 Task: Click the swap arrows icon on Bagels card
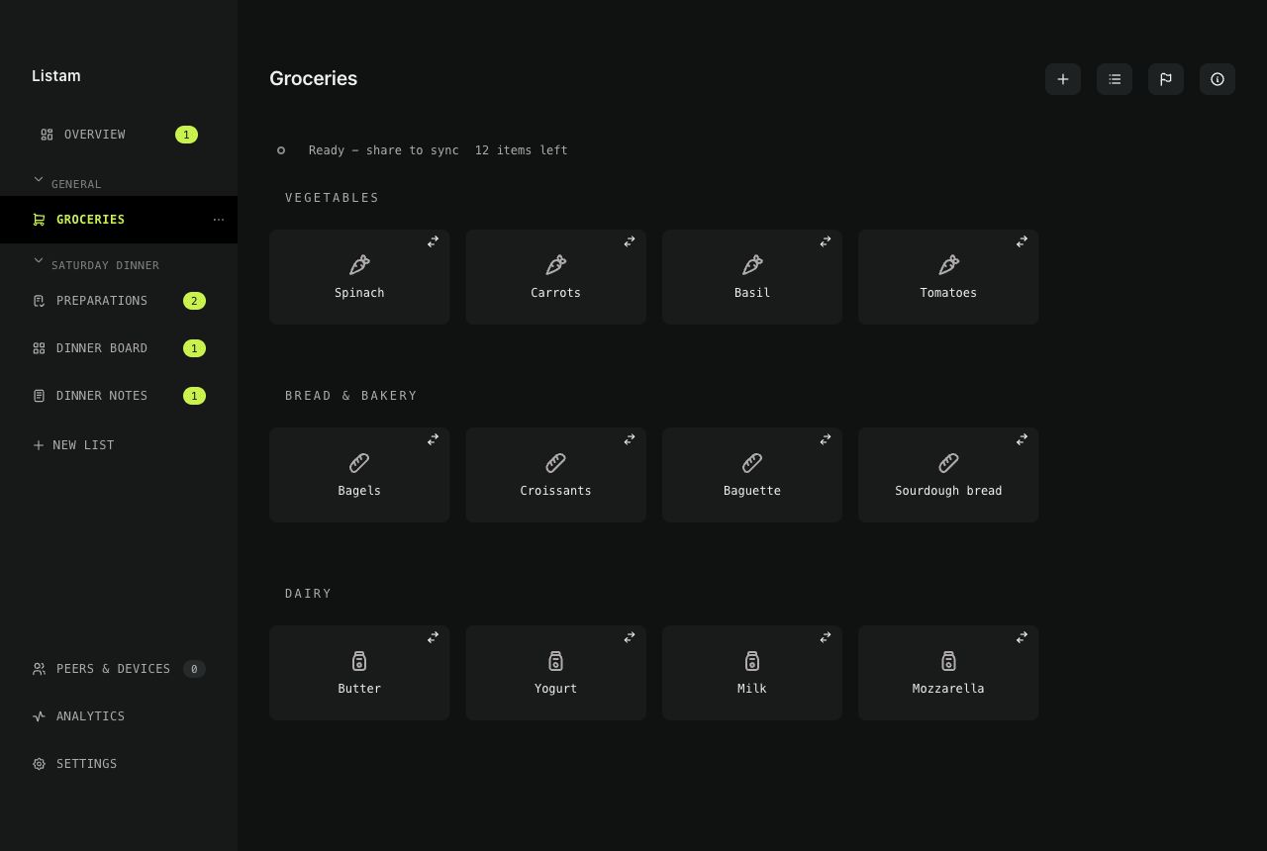[433, 439]
